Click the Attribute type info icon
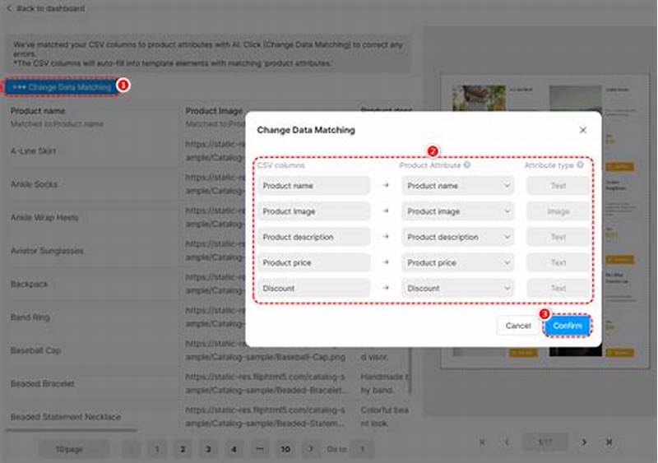Viewport: 658px width, 463px height. [580, 165]
